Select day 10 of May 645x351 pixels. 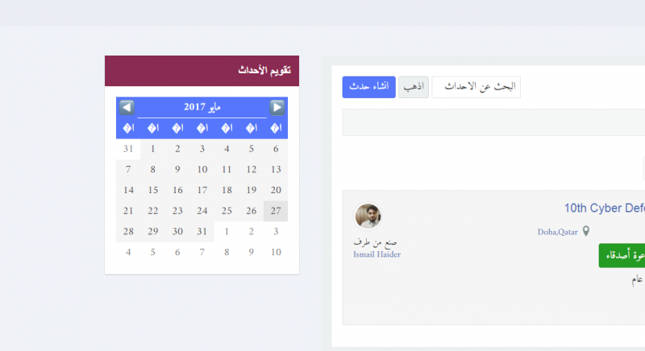[x=202, y=170]
